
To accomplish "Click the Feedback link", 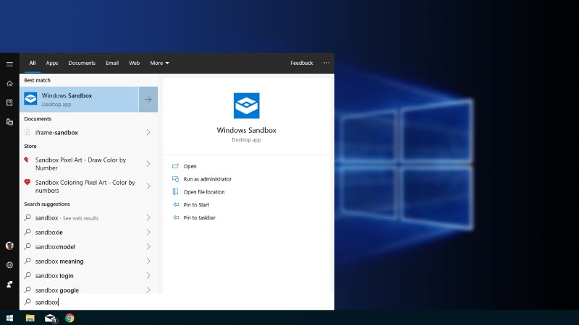I will tap(301, 63).
